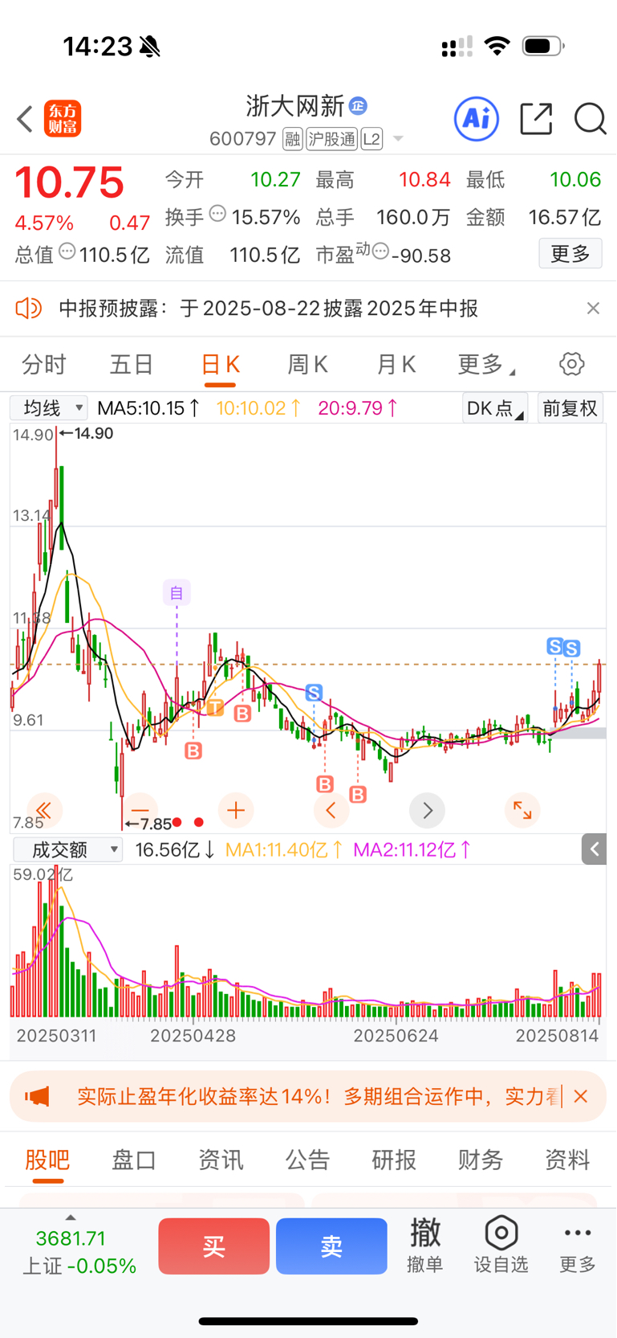Open the 东方财富 home logo
This screenshot has height=1338, width=617.
[x=63, y=119]
